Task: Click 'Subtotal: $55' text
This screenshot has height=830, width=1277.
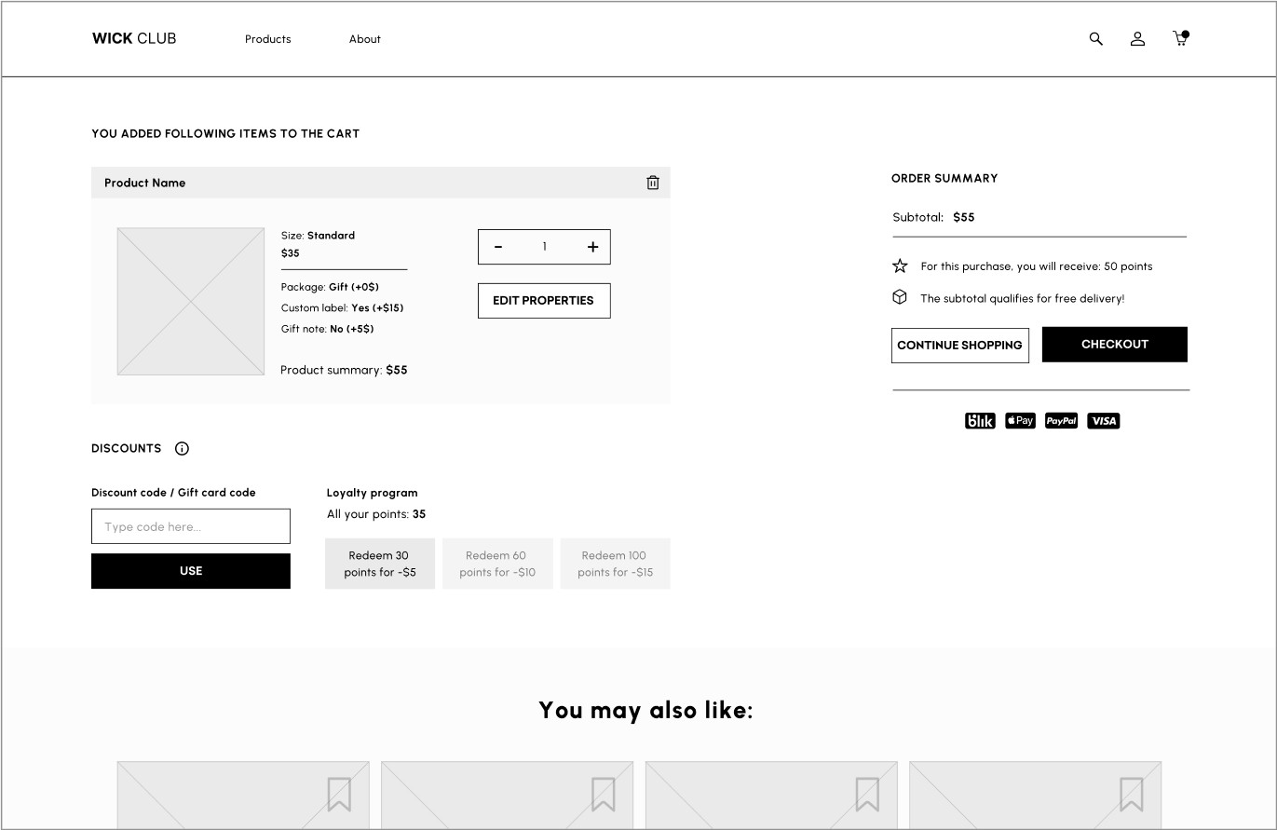Action: [x=933, y=217]
